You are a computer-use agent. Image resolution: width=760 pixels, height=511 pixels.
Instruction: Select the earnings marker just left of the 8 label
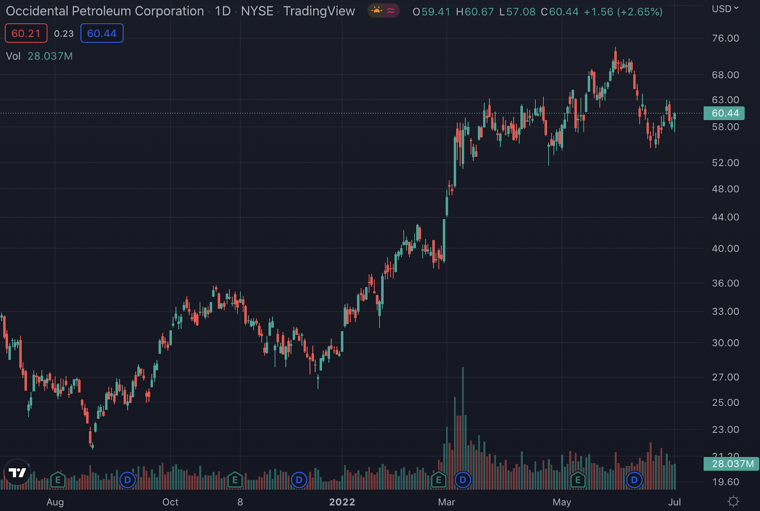pos(235,480)
